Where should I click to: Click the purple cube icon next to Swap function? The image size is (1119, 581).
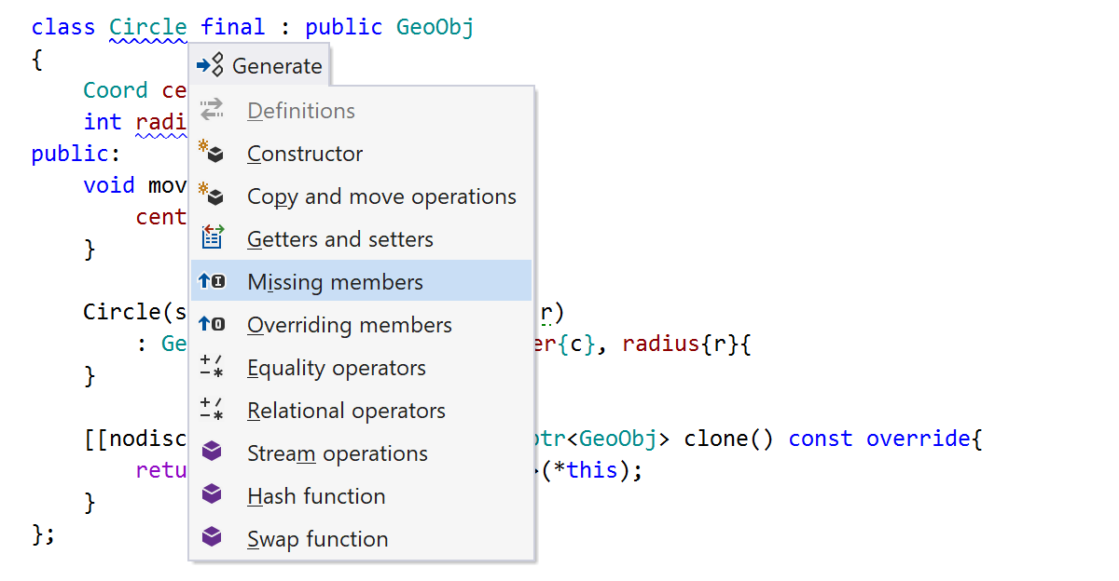pyautogui.click(x=212, y=538)
